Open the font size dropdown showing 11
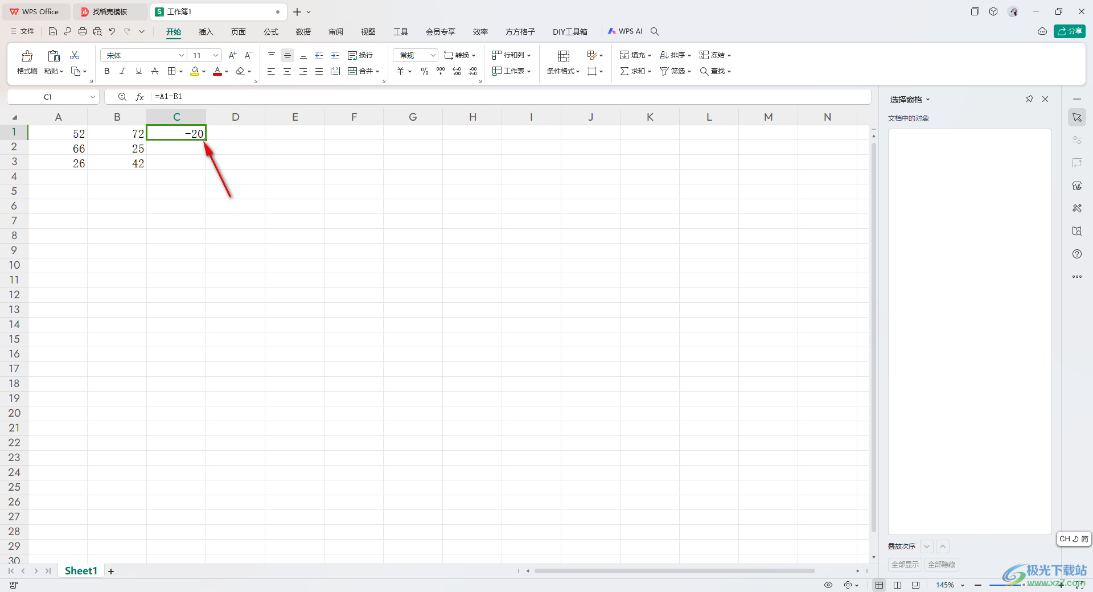This screenshot has width=1093, height=592. pos(216,55)
